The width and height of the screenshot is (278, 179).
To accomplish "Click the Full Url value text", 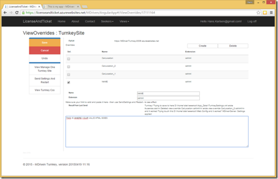I will [x=136, y=41].
